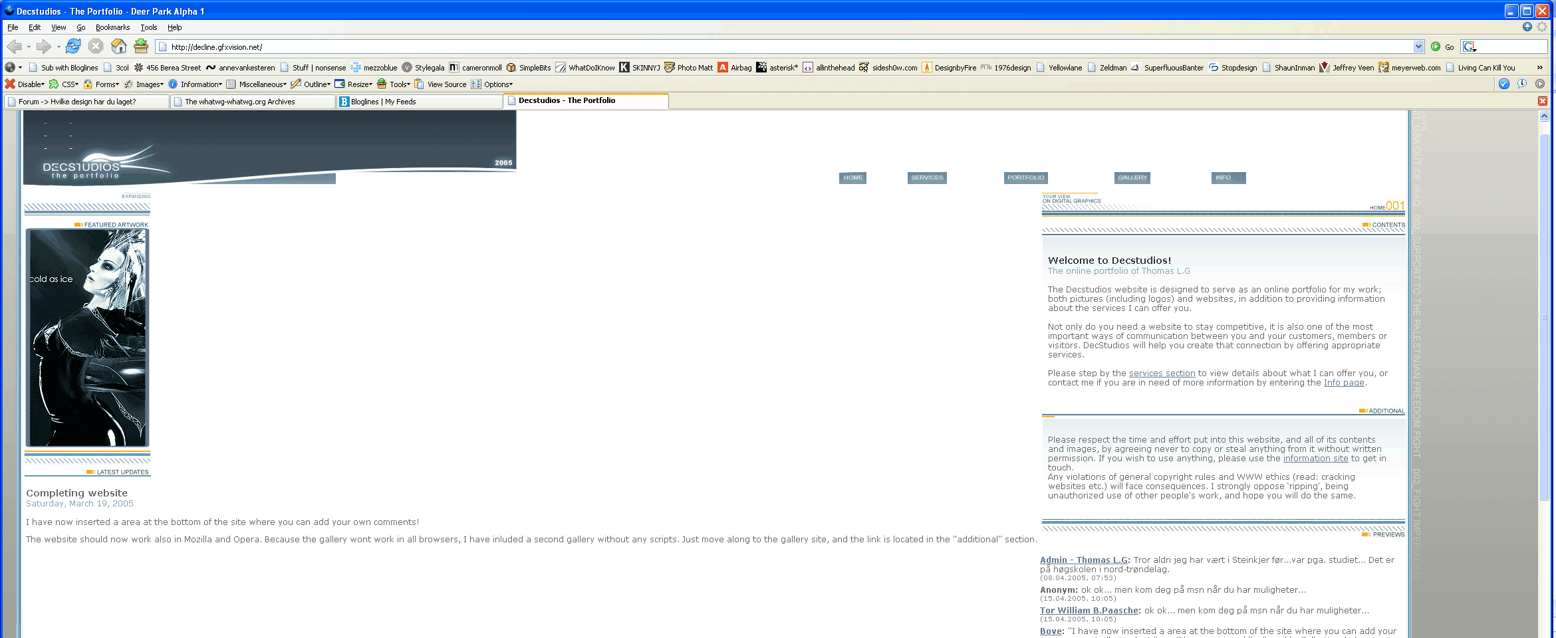Go back with the Back arrow
This screenshot has width=1556, height=638.
(13, 47)
